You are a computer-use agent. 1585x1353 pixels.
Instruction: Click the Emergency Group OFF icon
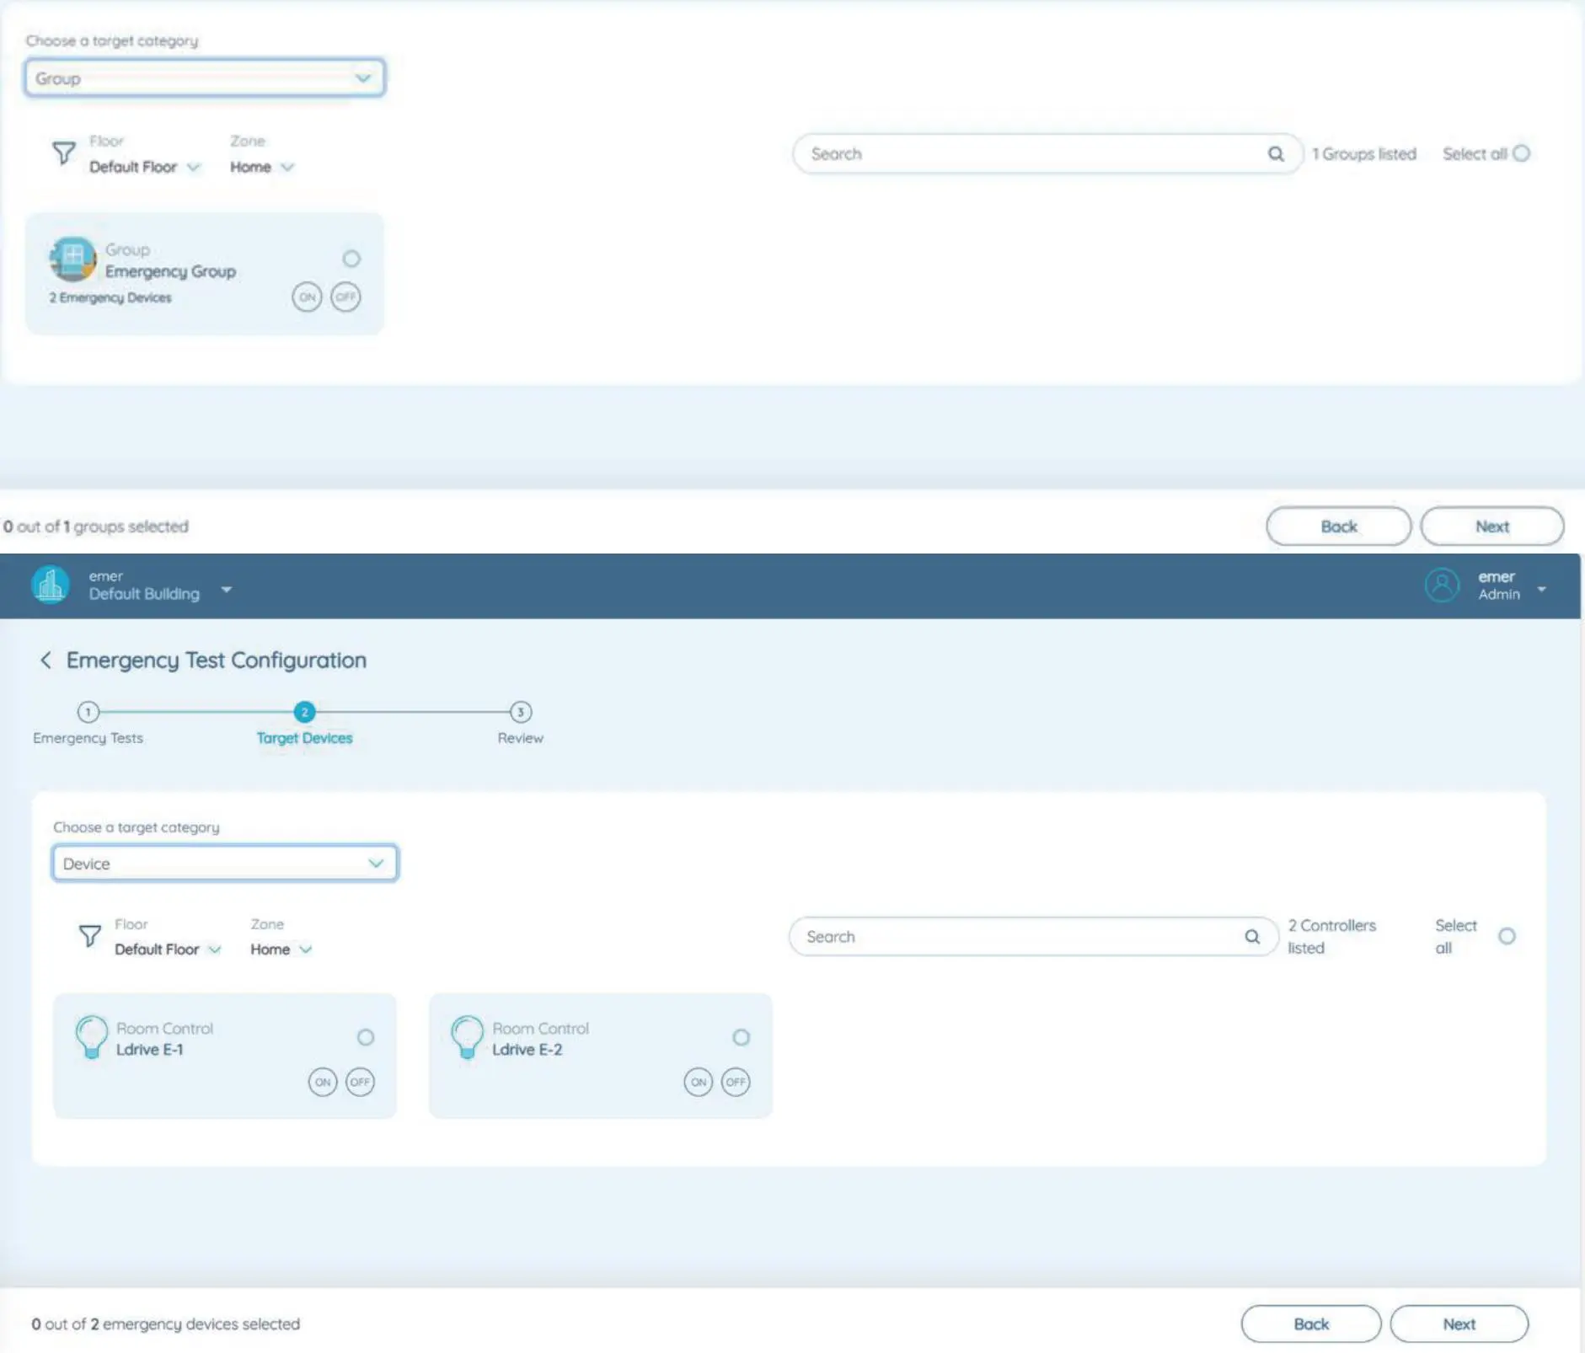[345, 297]
